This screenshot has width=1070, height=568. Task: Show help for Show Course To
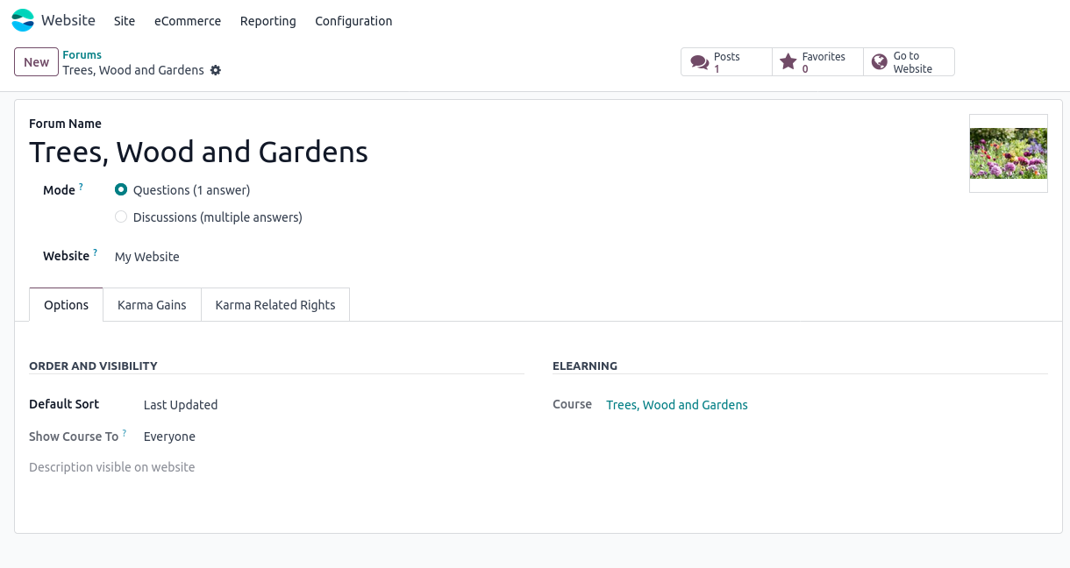click(x=125, y=433)
